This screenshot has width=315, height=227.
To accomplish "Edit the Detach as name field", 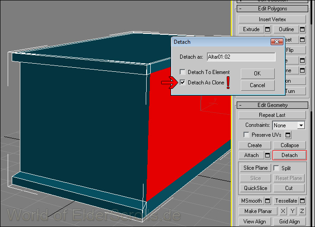I will coord(241,57).
